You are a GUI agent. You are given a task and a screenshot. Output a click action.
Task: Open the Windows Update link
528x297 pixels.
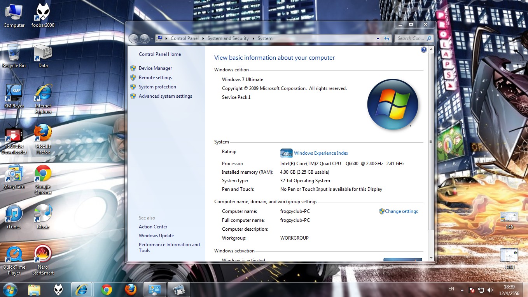[156, 236]
